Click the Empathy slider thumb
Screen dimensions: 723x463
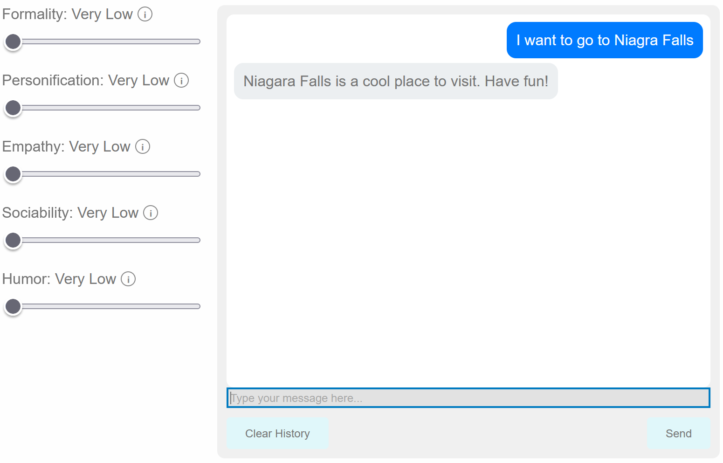13,174
